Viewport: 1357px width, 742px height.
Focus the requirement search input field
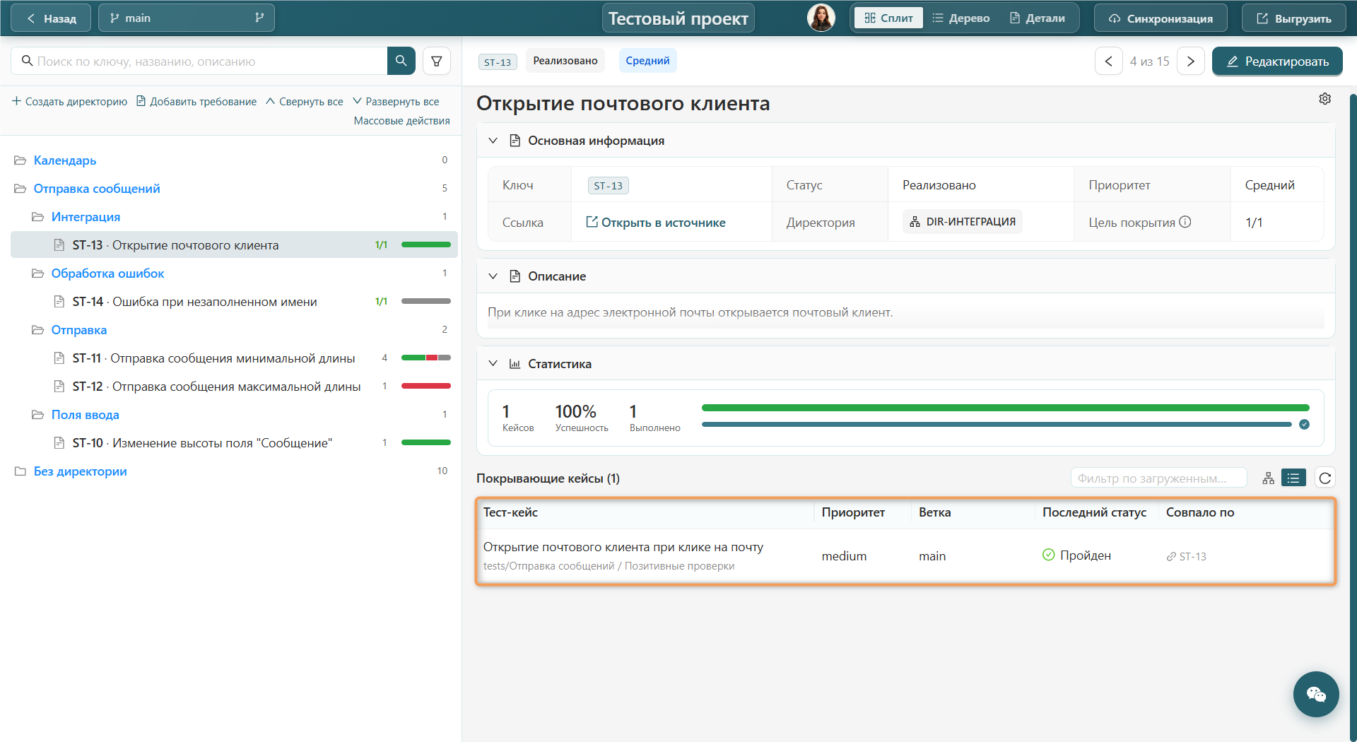pos(199,61)
